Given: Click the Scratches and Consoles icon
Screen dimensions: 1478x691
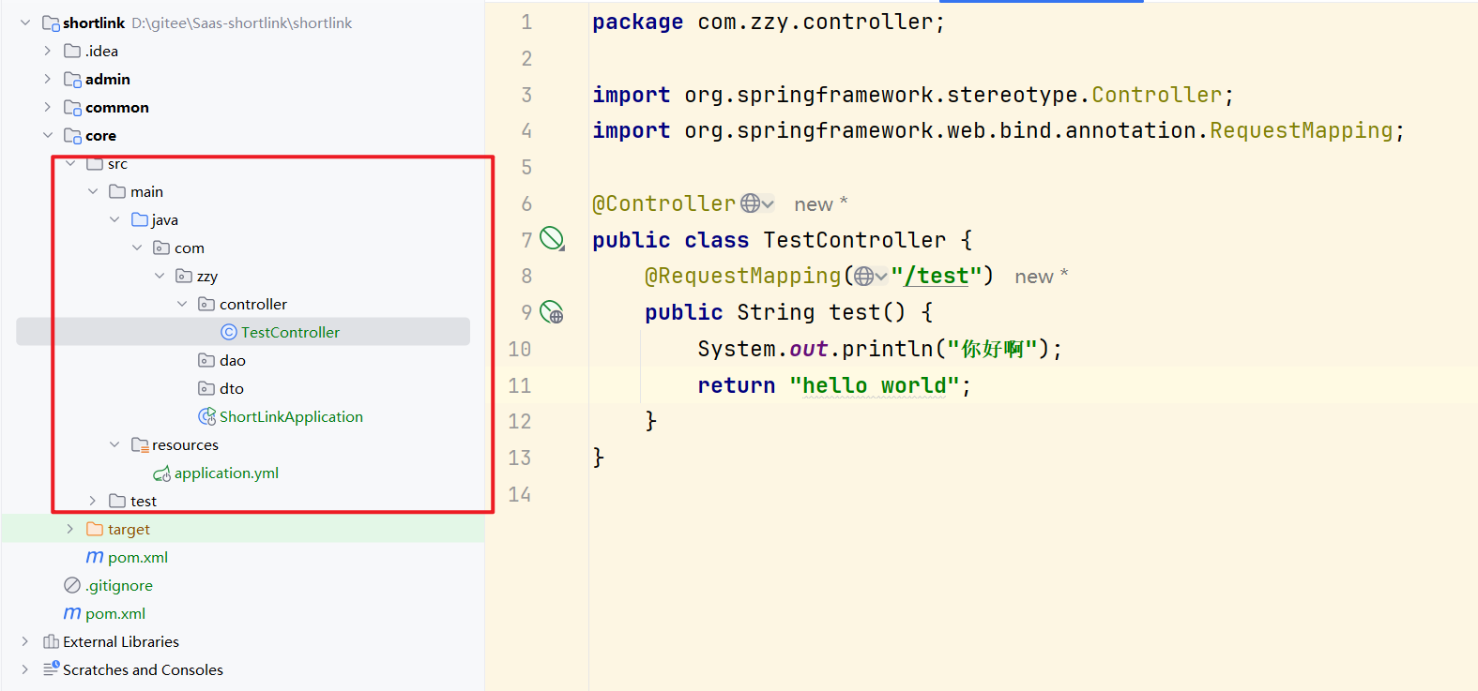Looking at the screenshot, I should (x=51, y=668).
